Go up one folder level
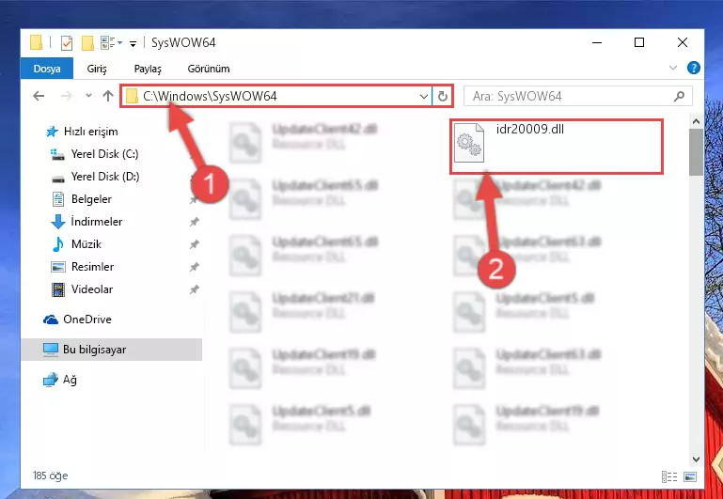Viewport: 723px width, 499px height. coord(108,96)
